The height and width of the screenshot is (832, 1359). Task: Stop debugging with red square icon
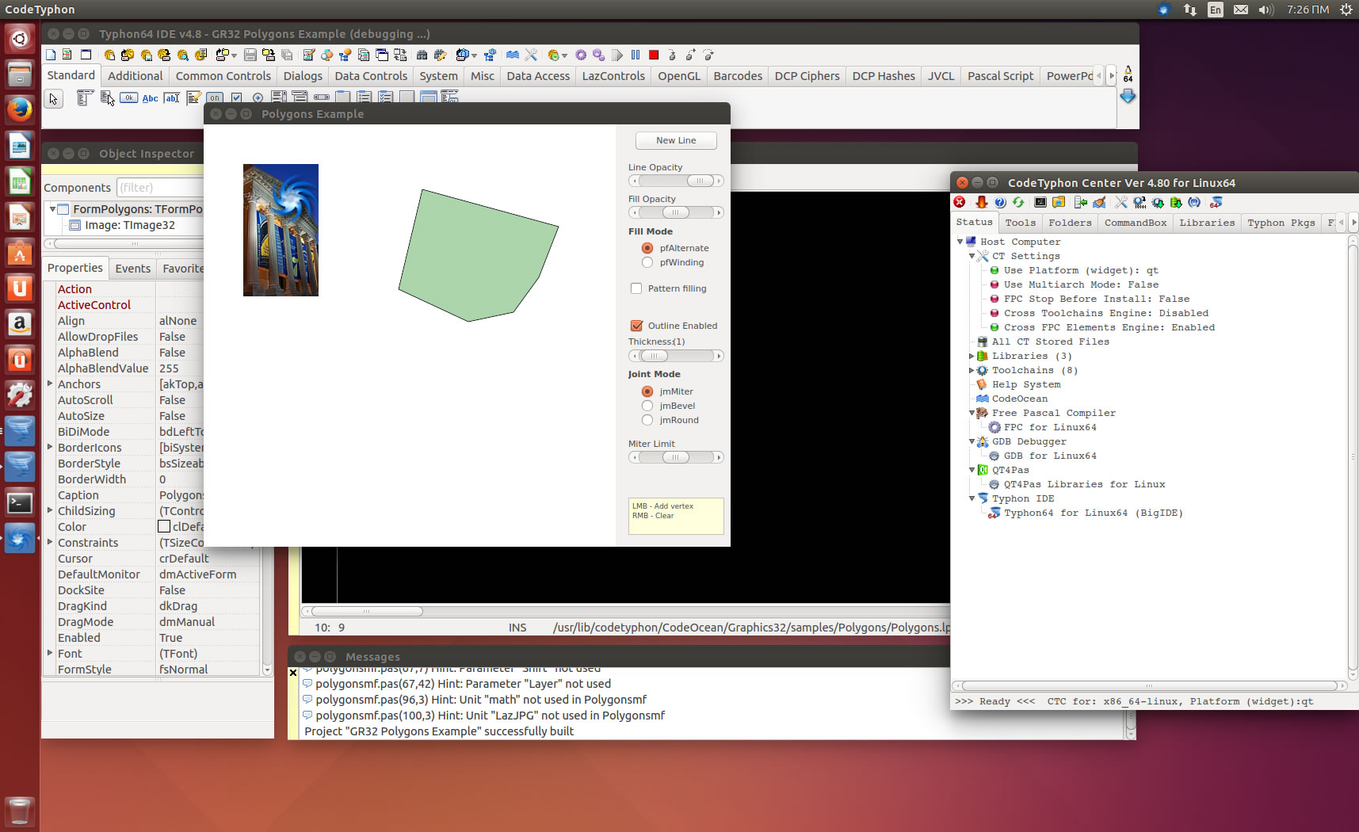point(654,55)
